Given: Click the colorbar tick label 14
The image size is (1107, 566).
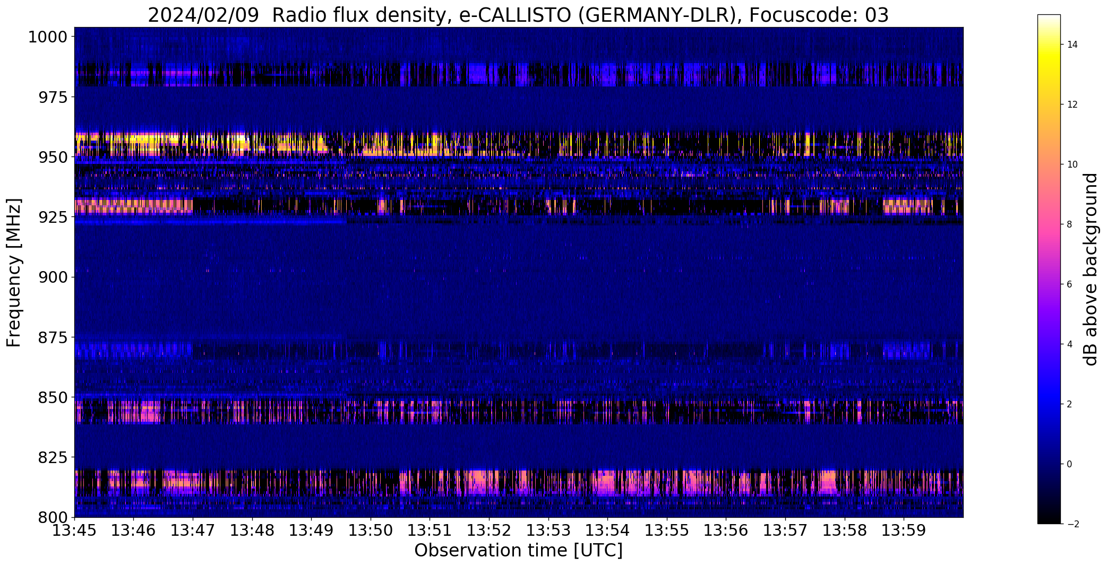Looking at the screenshot, I should pyautogui.click(x=1072, y=45).
